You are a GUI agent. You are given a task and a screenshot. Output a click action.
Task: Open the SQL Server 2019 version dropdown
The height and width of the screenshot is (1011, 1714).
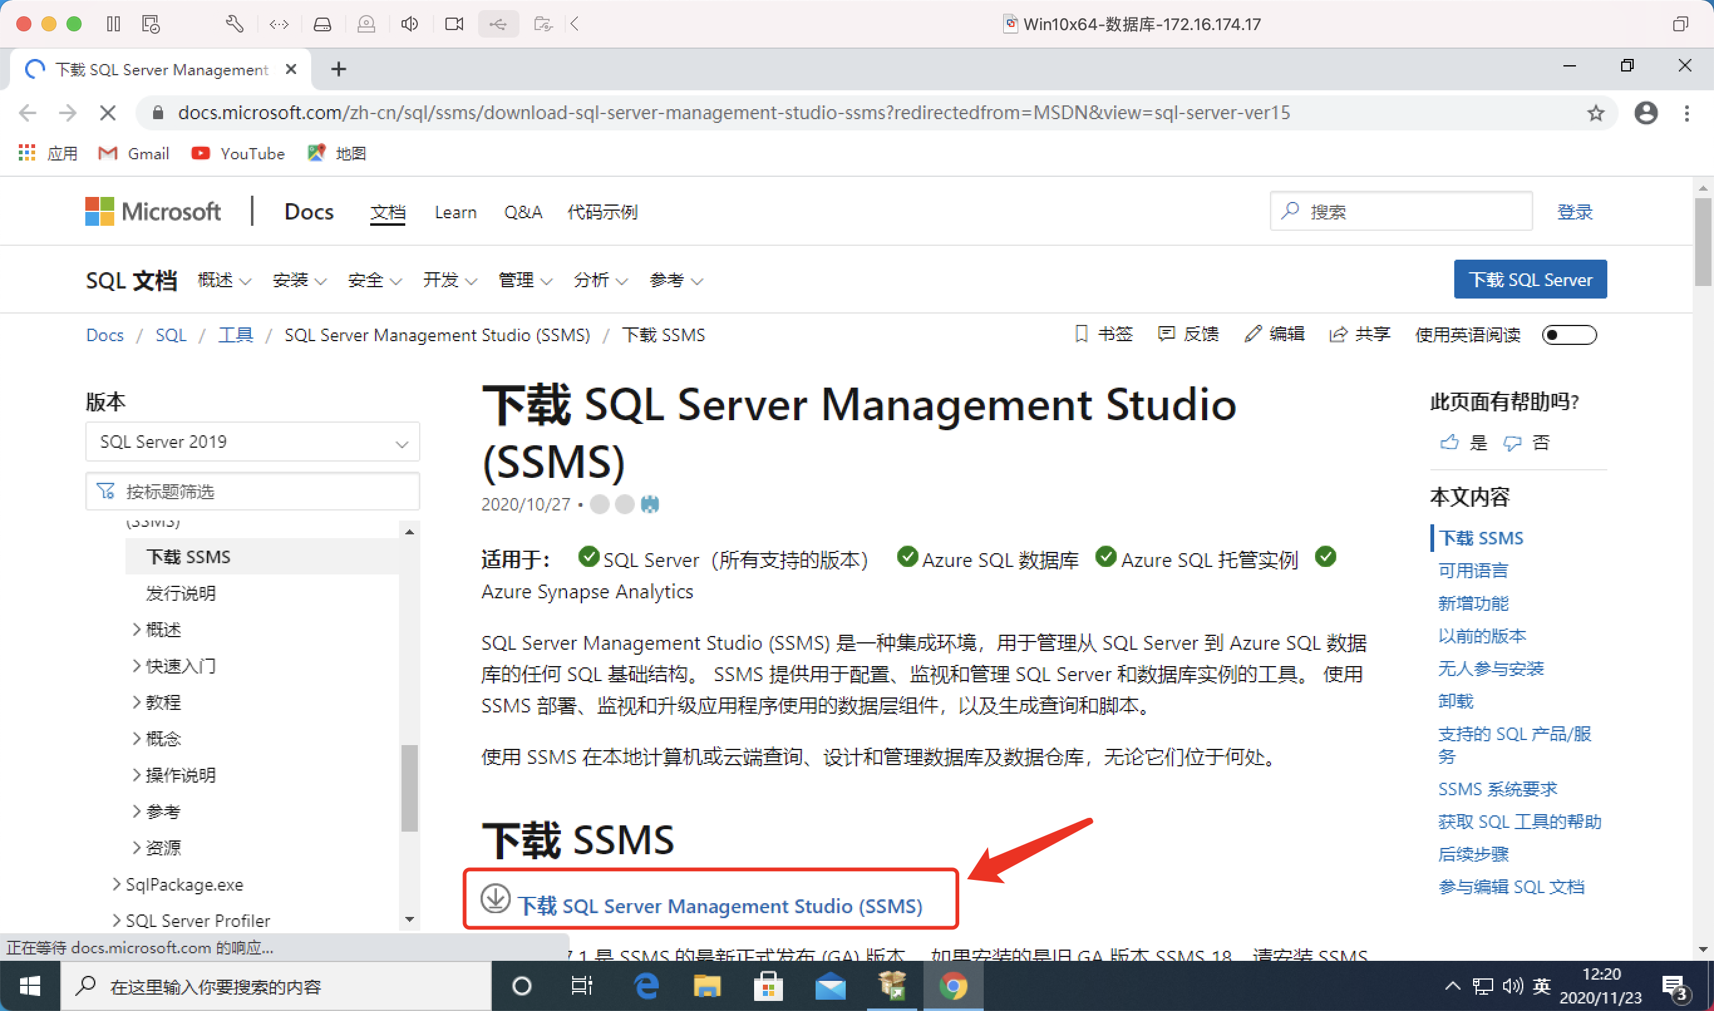click(252, 442)
